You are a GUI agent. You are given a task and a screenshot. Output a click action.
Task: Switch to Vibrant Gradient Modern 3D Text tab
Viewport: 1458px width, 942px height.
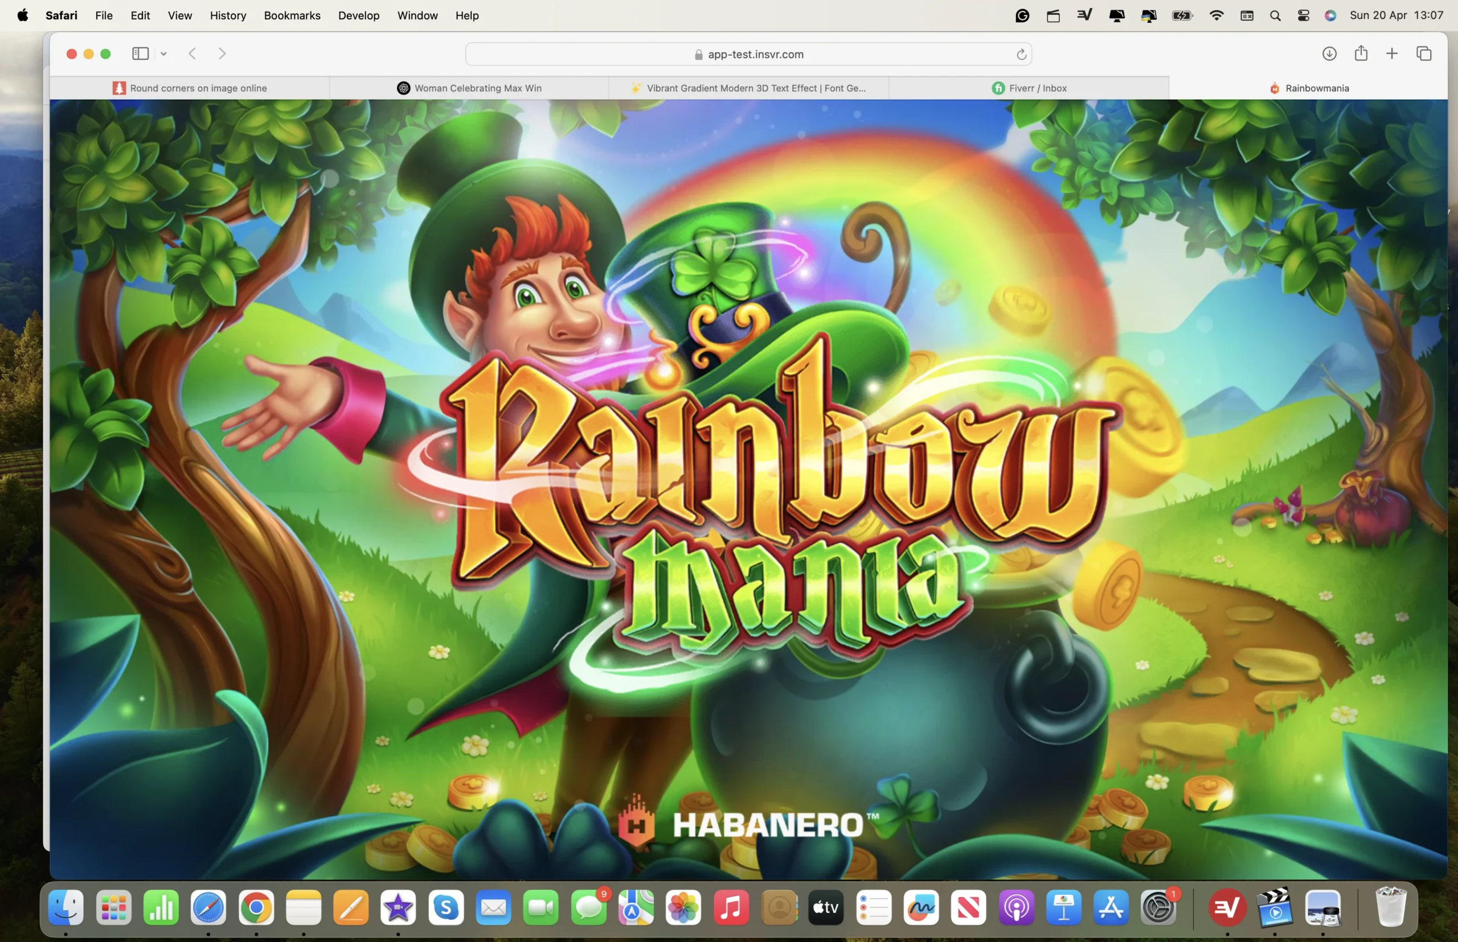click(748, 88)
